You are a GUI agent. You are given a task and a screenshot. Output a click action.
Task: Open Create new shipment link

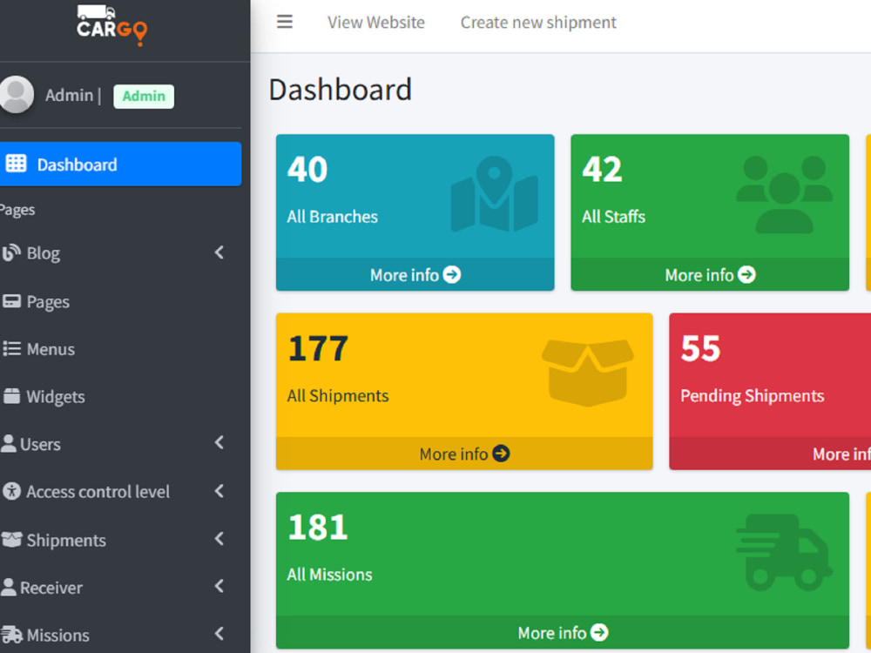pos(538,23)
